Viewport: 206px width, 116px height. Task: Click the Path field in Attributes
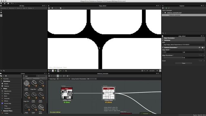tap(183, 44)
